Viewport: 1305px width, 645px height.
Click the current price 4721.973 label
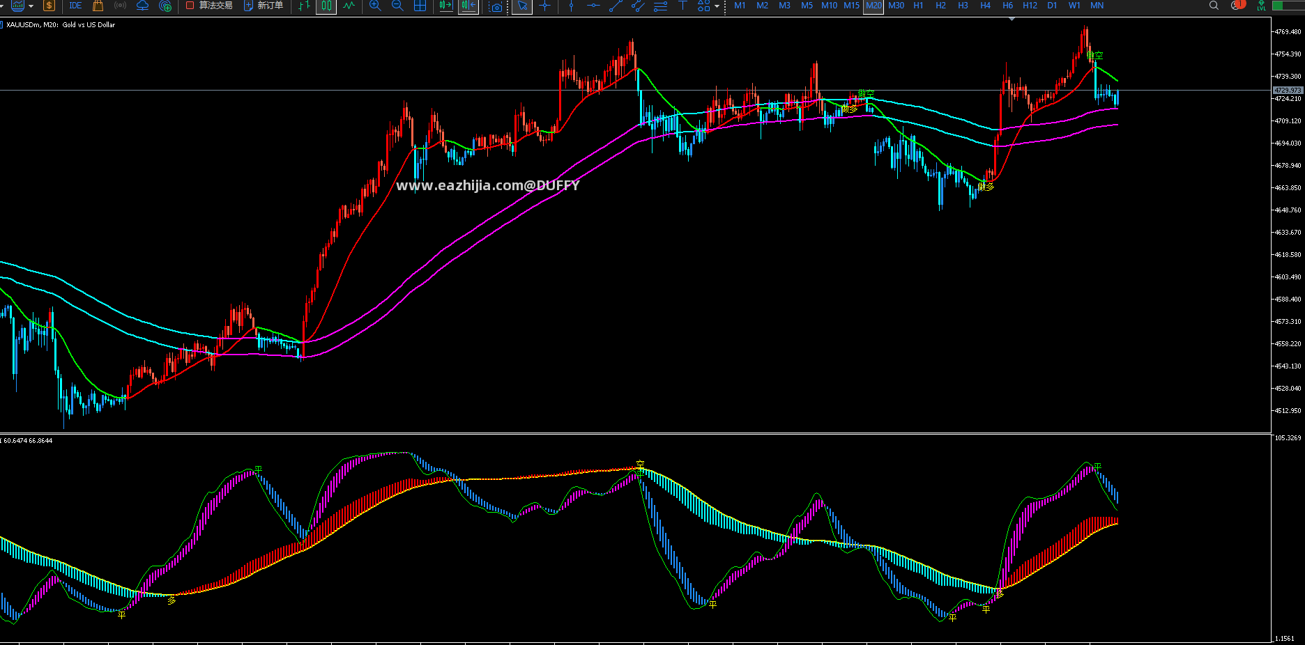(x=1288, y=91)
